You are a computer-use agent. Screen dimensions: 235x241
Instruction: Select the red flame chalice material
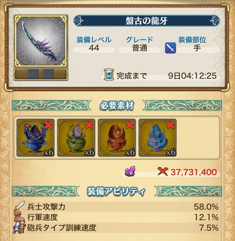click(117, 138)
